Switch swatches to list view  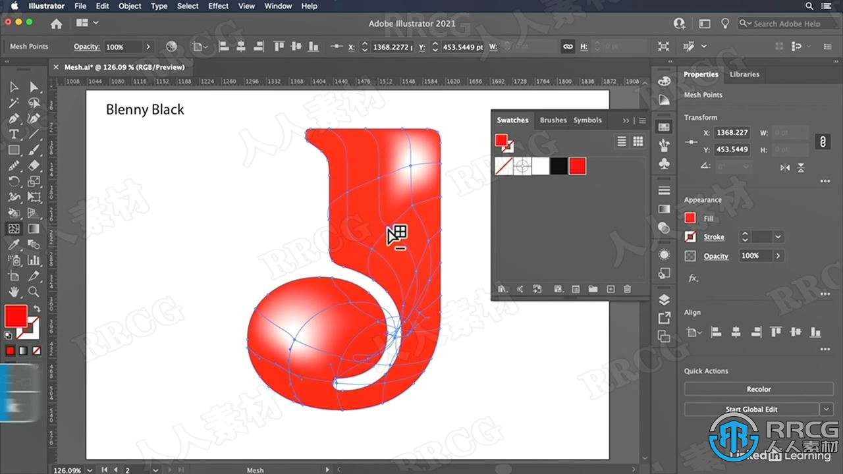click(622, 141)
